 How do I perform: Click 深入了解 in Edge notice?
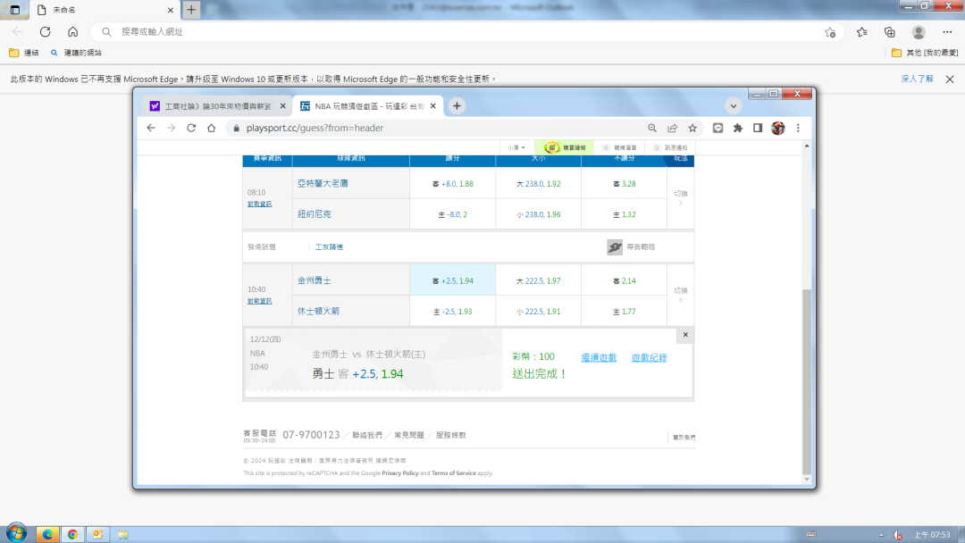point(917,79)
